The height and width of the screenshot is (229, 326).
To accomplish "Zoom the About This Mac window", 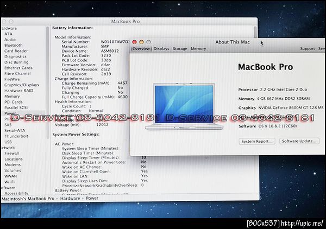I will click(148, 42).
